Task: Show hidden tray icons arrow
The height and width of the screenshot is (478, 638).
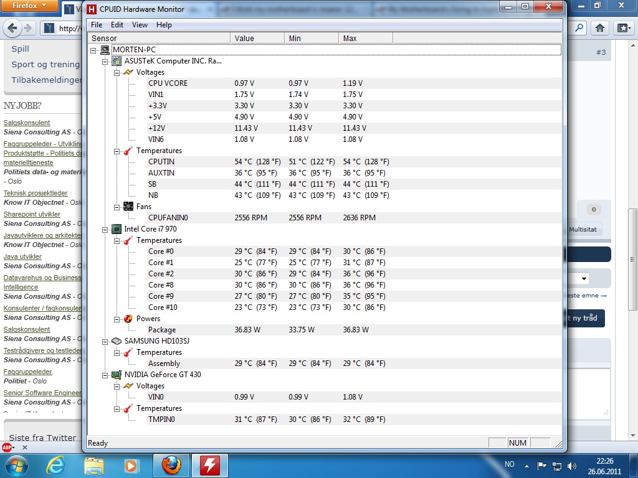Action: (x=526, y=466)
